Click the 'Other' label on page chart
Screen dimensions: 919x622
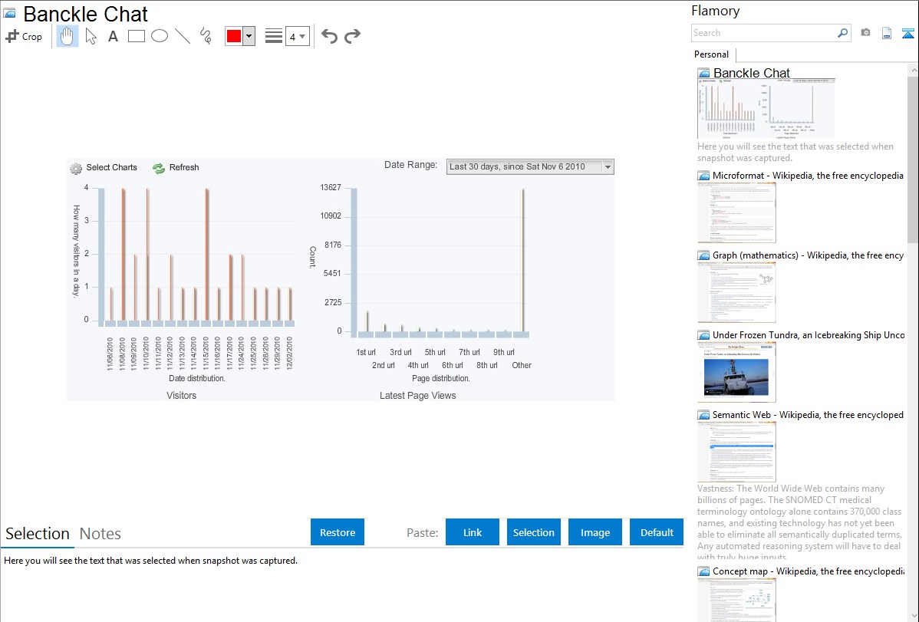pos(522,365)
